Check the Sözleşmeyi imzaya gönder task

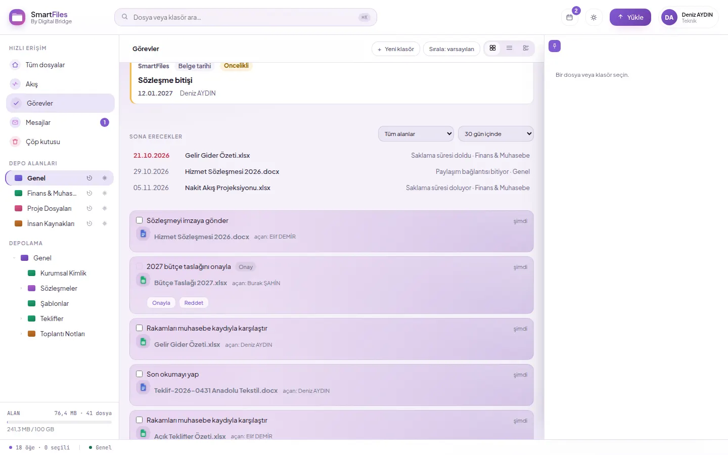140,220
